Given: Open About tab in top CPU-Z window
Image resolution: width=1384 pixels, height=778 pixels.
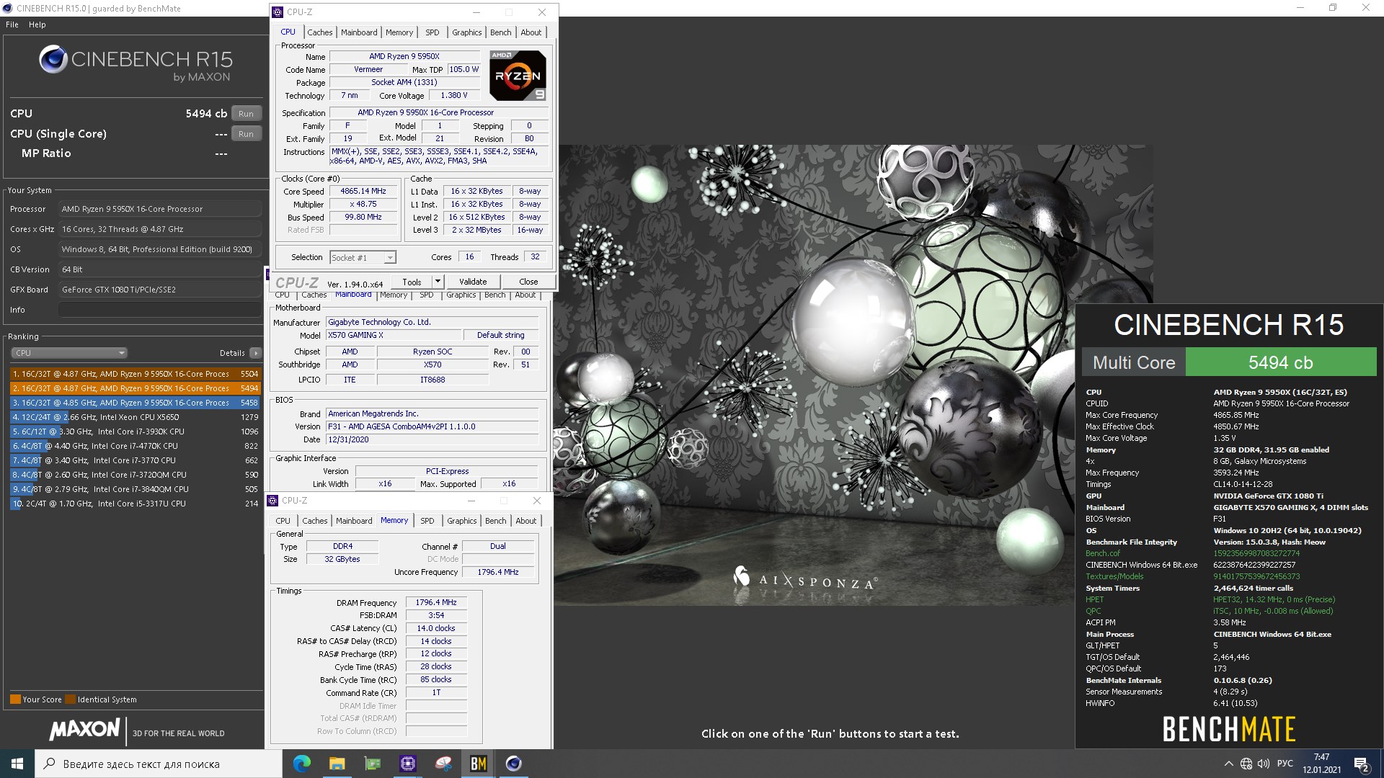Looking at the screenshot, I should tap(531, 32).
